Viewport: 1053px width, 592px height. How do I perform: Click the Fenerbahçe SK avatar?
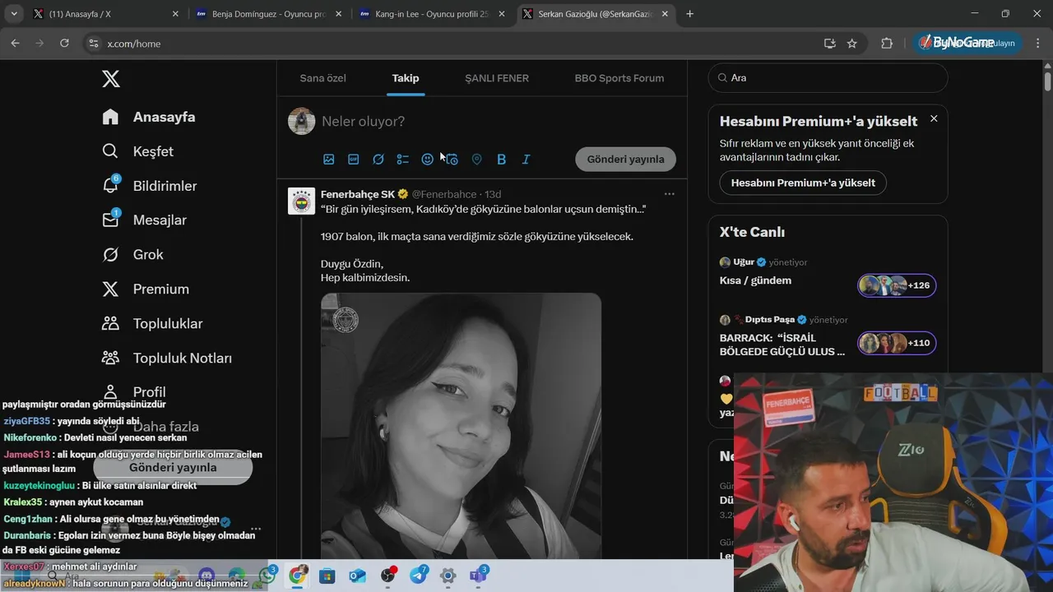pos(301,201)
